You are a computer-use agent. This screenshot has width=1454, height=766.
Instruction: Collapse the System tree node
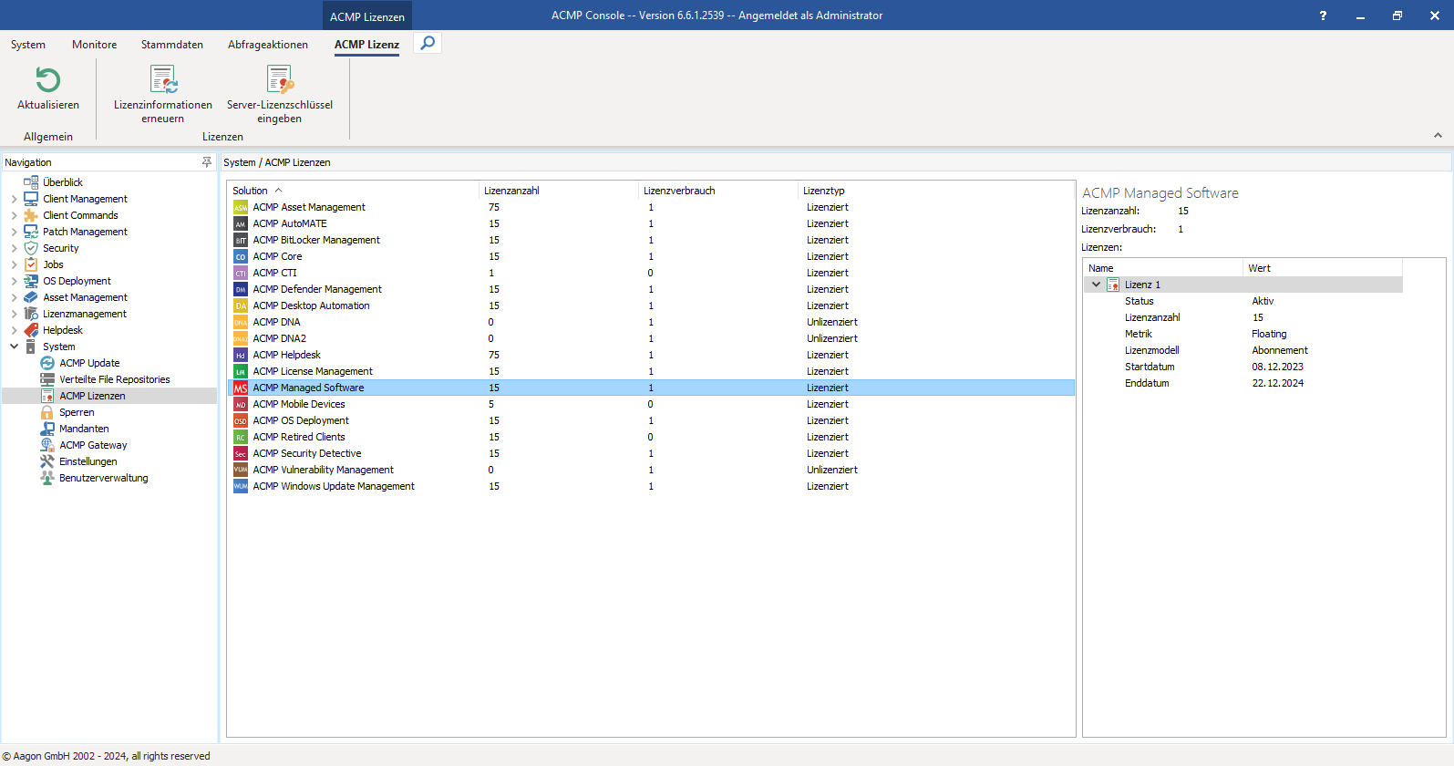14,347
